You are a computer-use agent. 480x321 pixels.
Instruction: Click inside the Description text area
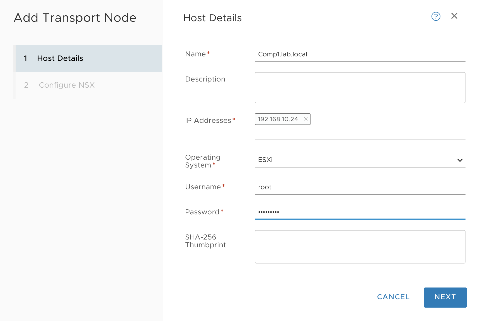pos(360,87)
